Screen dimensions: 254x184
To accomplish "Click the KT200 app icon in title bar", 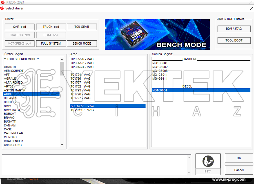I will tap(3, 2).
